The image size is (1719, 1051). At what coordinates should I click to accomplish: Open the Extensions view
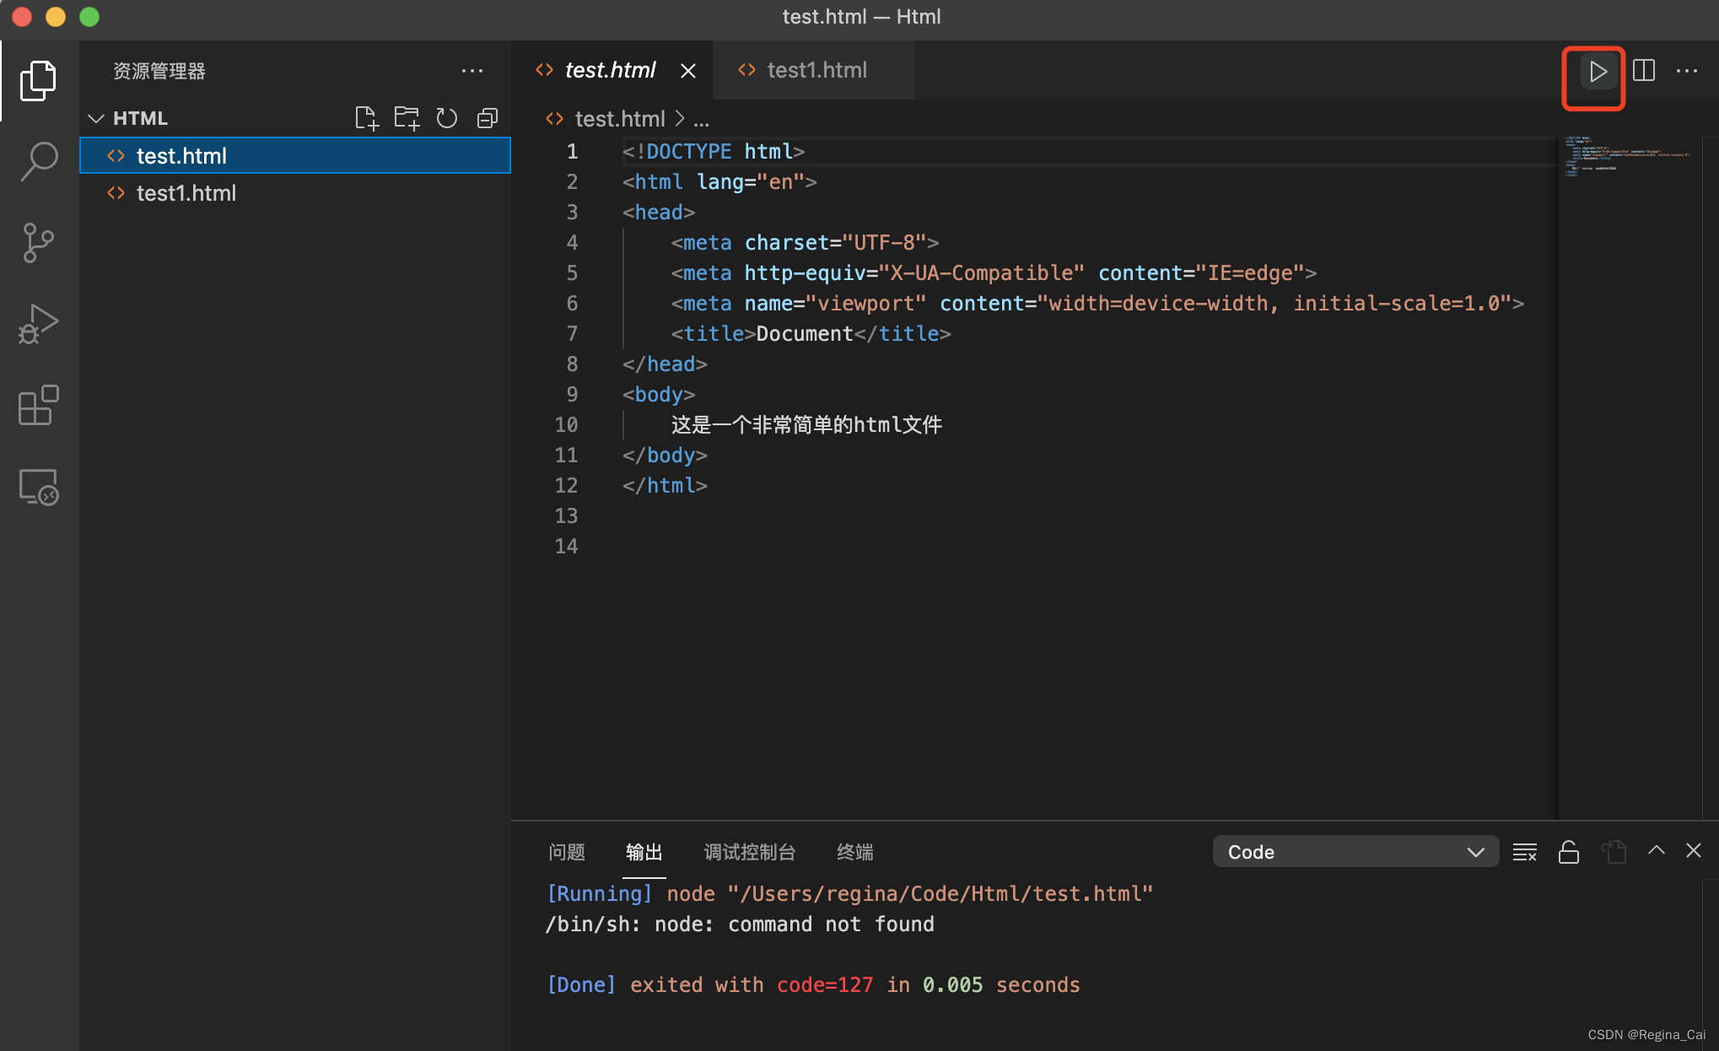pos(39,406)
